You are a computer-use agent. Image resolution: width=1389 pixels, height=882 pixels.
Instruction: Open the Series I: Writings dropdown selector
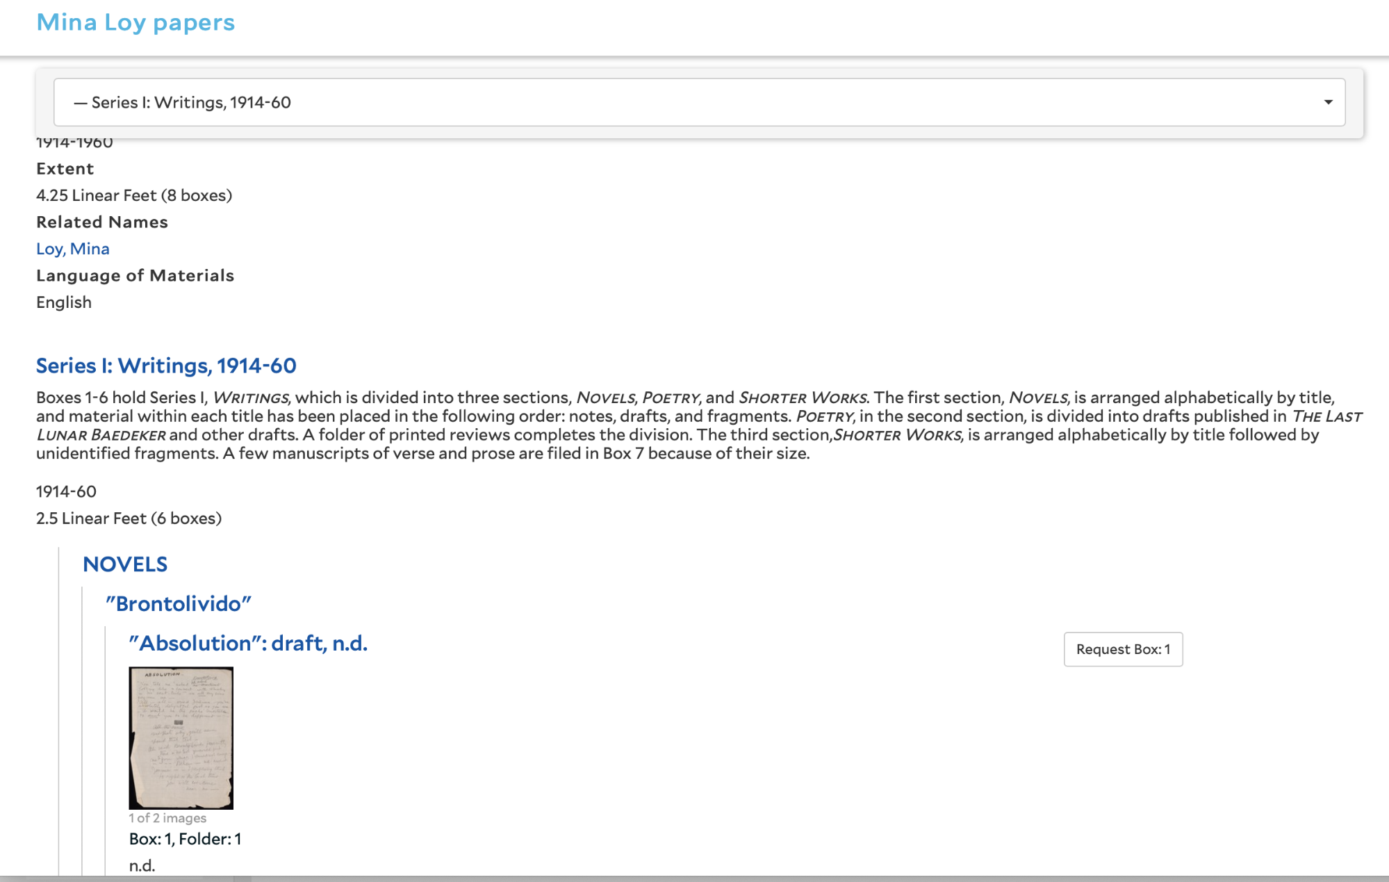pos(699,102)
